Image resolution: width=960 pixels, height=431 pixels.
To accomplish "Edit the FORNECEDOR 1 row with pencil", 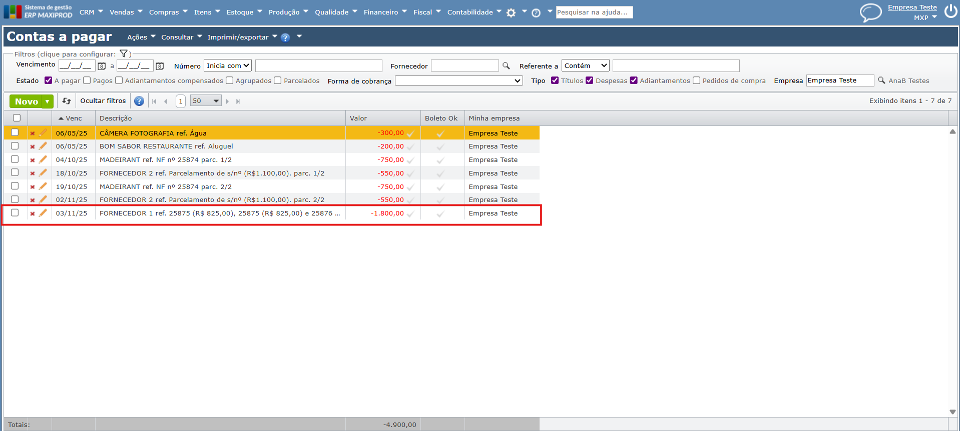I will (x=43, y=213).
